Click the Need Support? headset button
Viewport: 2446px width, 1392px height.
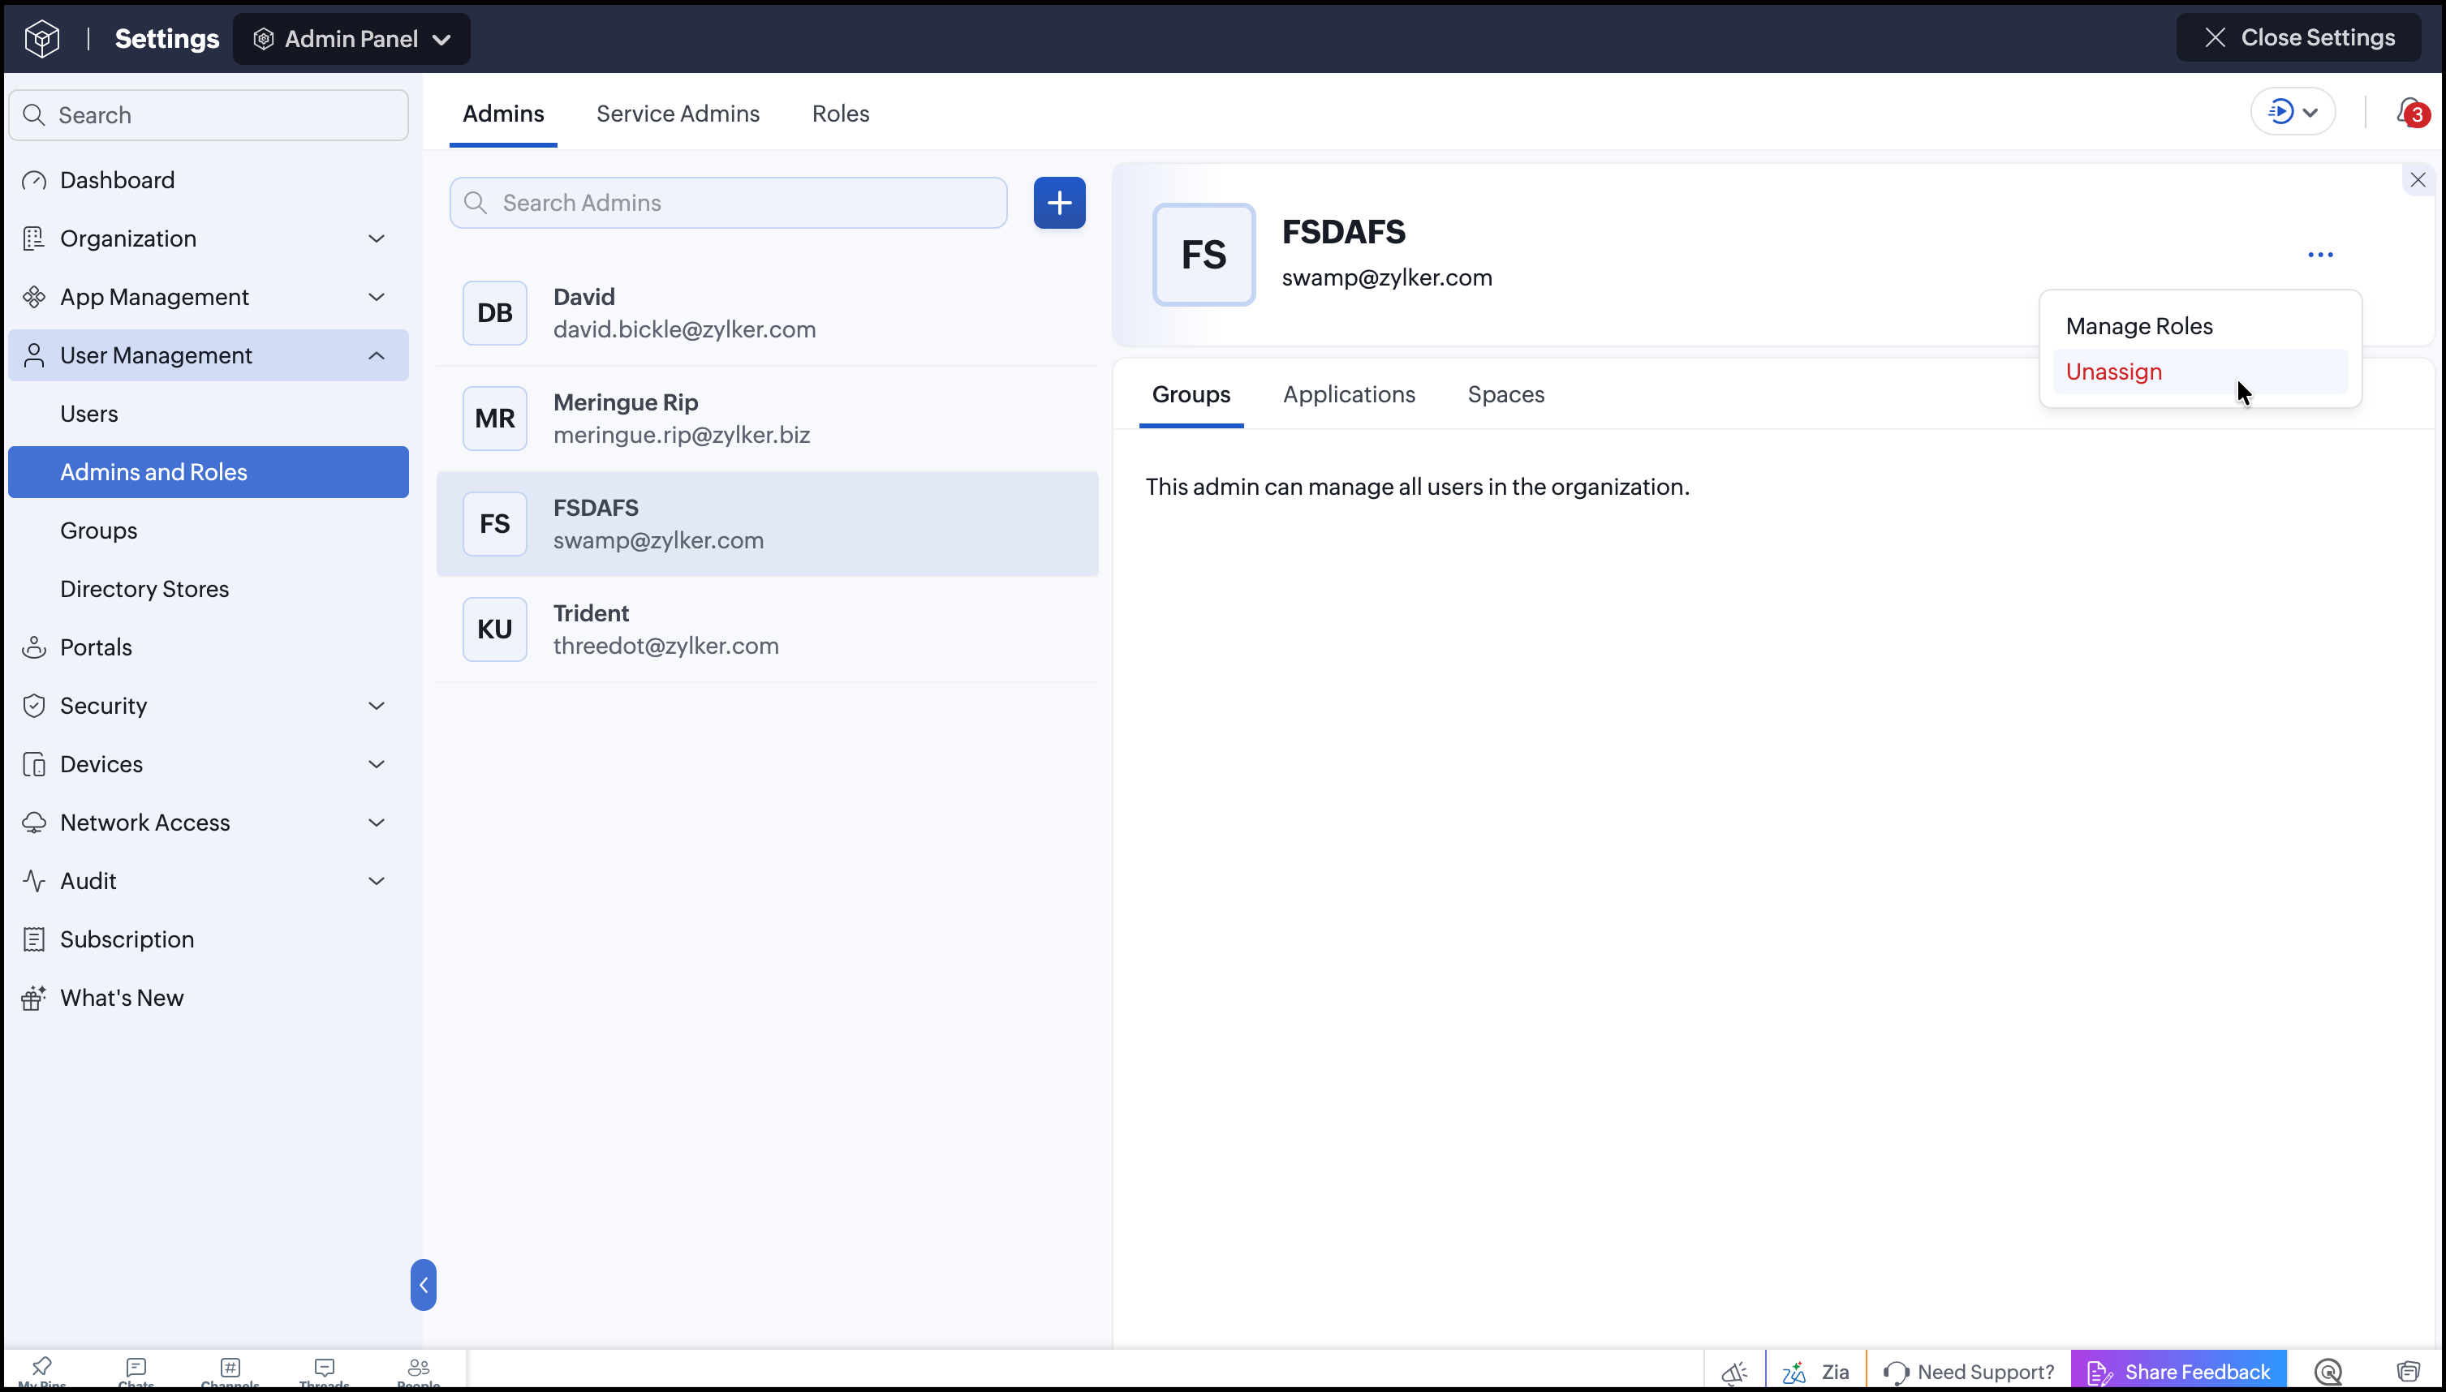(1968, 1372)
